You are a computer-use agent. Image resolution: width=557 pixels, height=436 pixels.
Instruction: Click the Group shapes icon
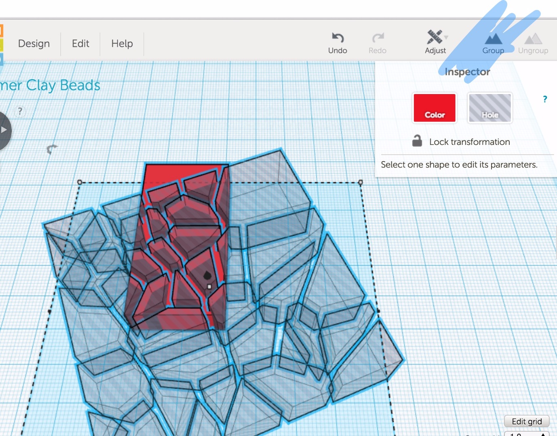(x=493, y=38)
